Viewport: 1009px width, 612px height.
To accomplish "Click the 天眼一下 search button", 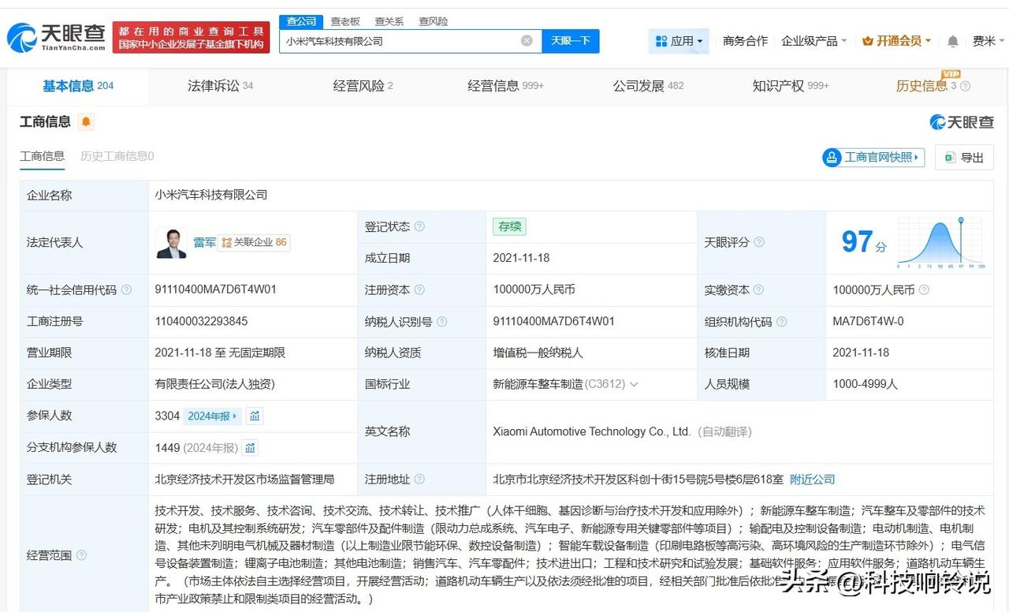I will (x=571, y=41).
